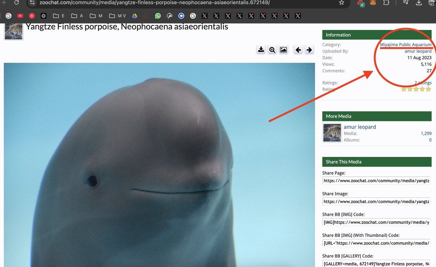Open Miyajima Public Aquarium category link
This screenshot has height=267, width=436.
406,45
